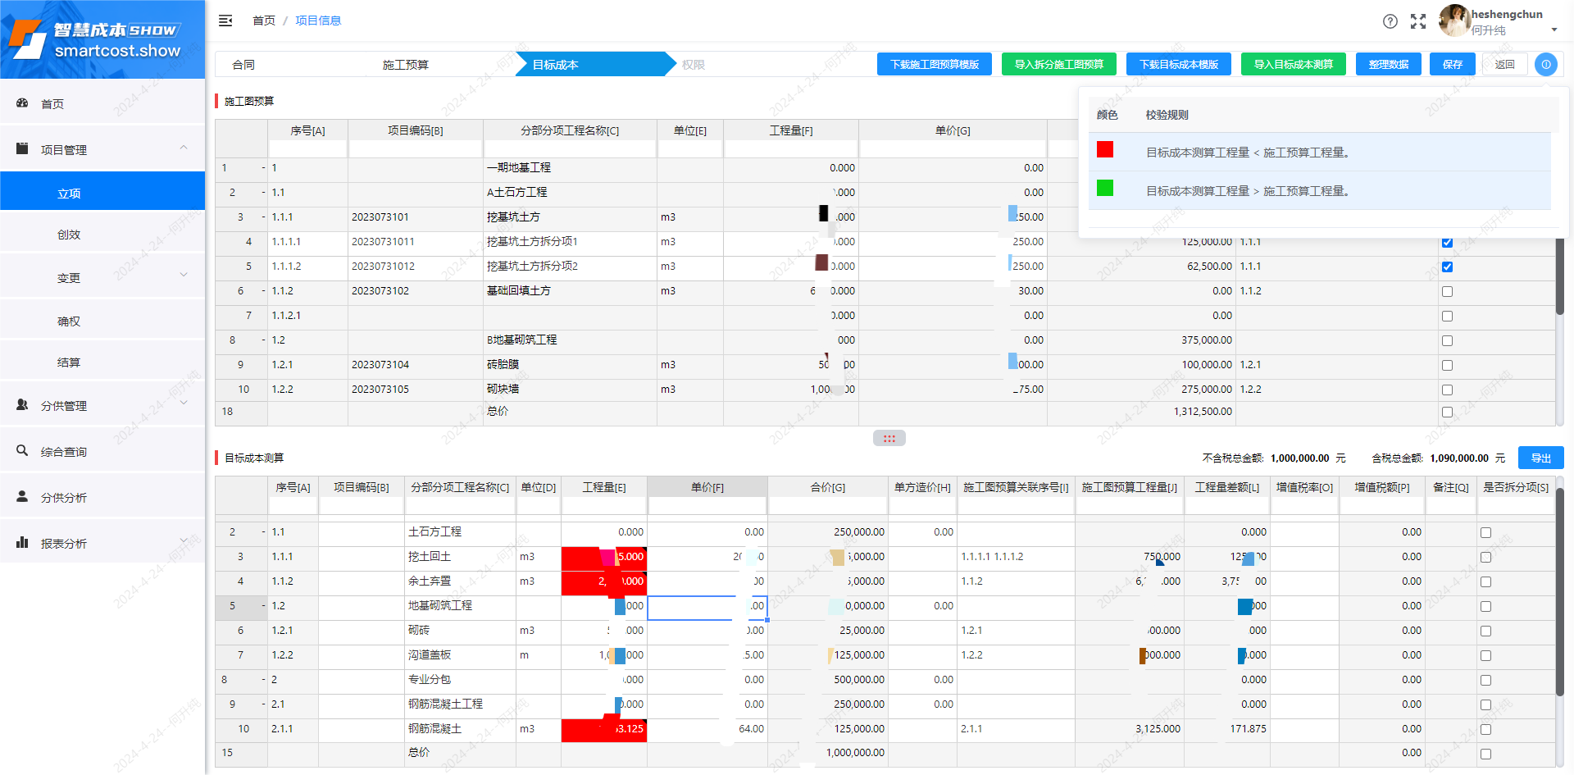Click the drag handle icon between the tables
This screenshot has height=775, width=1574.
[889, 438]
